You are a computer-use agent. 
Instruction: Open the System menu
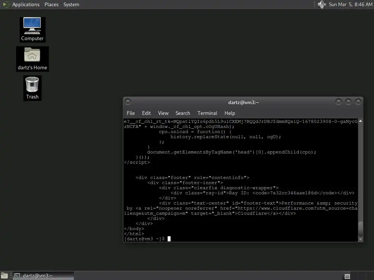point(71,4)
